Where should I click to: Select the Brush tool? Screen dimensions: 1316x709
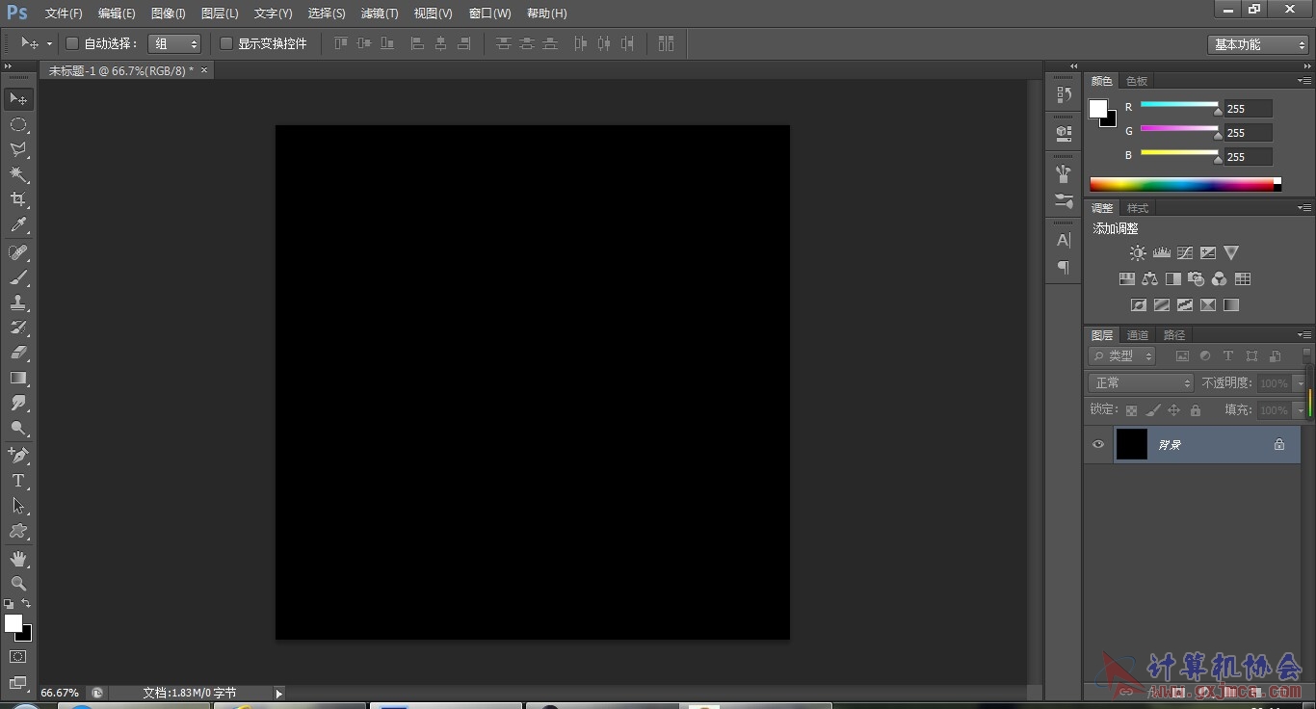(x=18, y=277)
